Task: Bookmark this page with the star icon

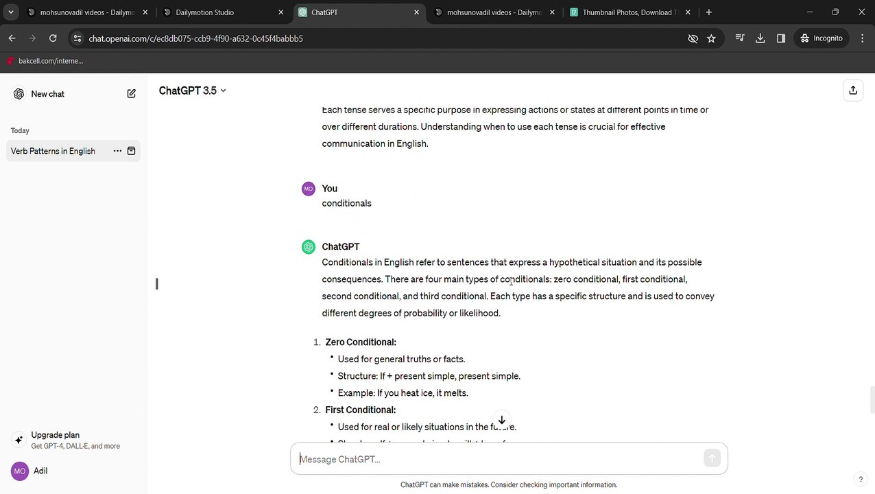Action: pos(711,38)
